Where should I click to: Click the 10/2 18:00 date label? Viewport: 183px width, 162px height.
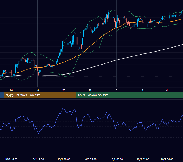point(38,159)
